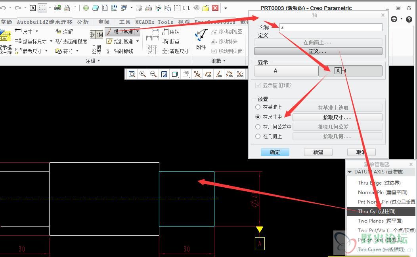
Task: Click the printer icon in quick toolbar
Action: click(x=67, y=8)
